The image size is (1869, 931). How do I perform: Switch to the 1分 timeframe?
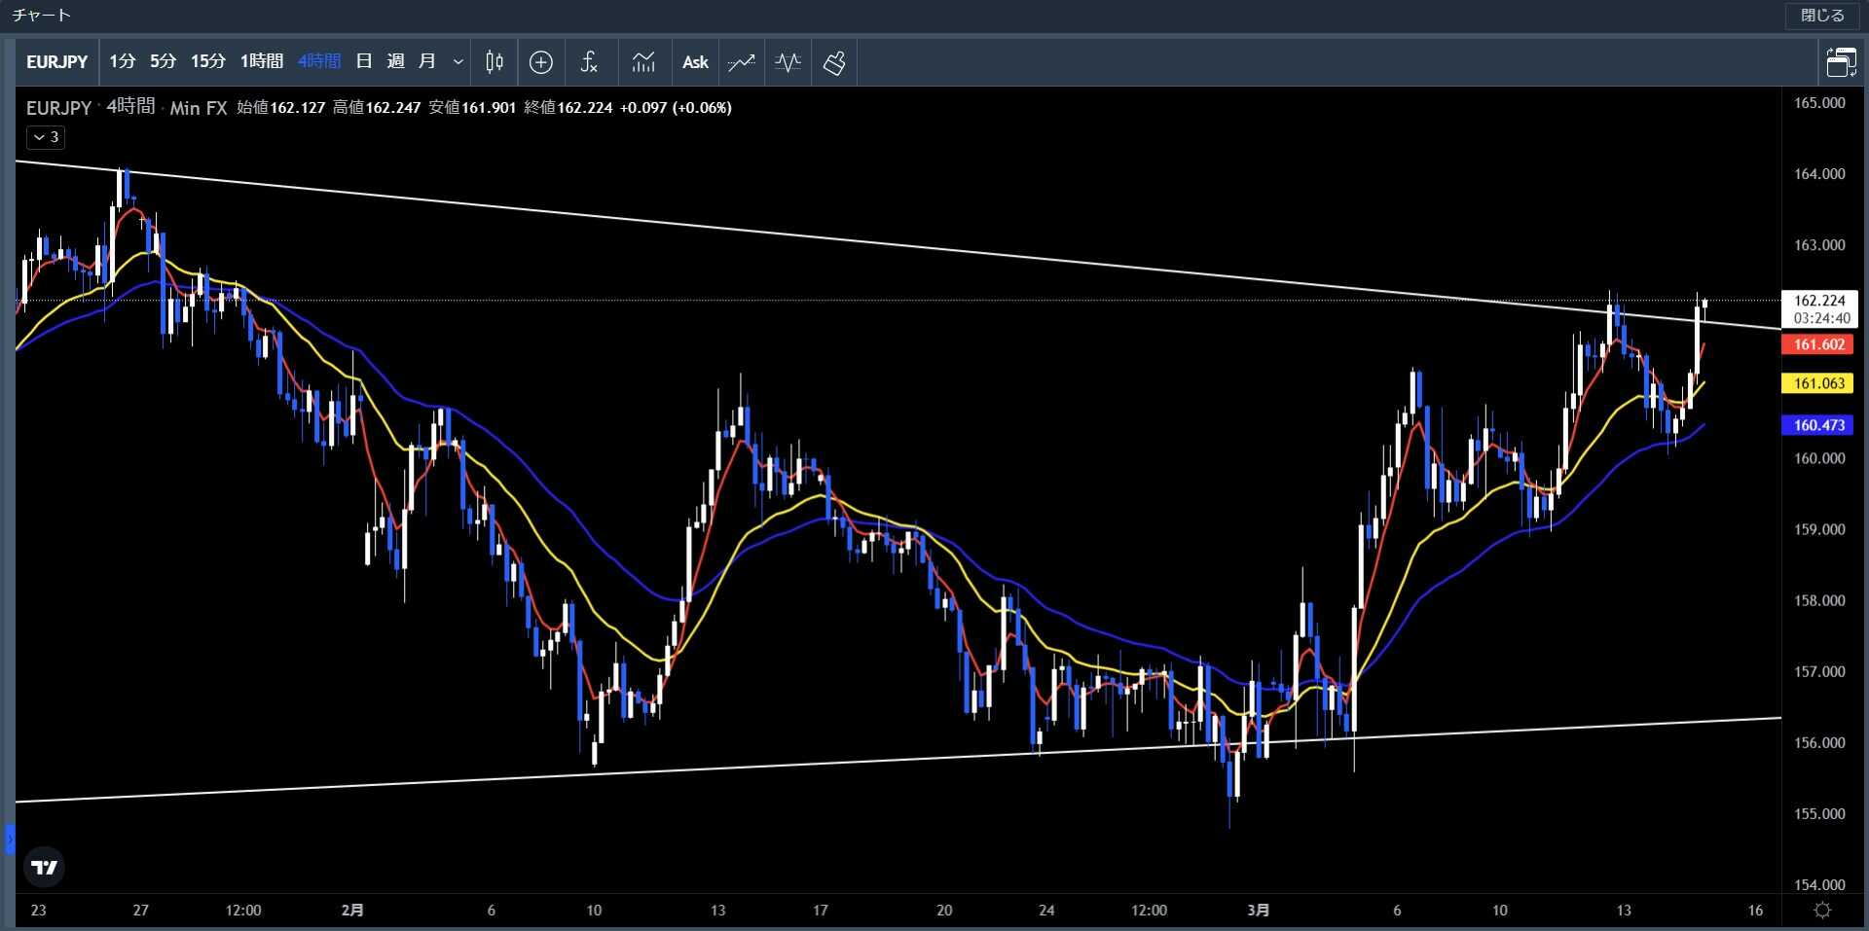coord(122,62)
